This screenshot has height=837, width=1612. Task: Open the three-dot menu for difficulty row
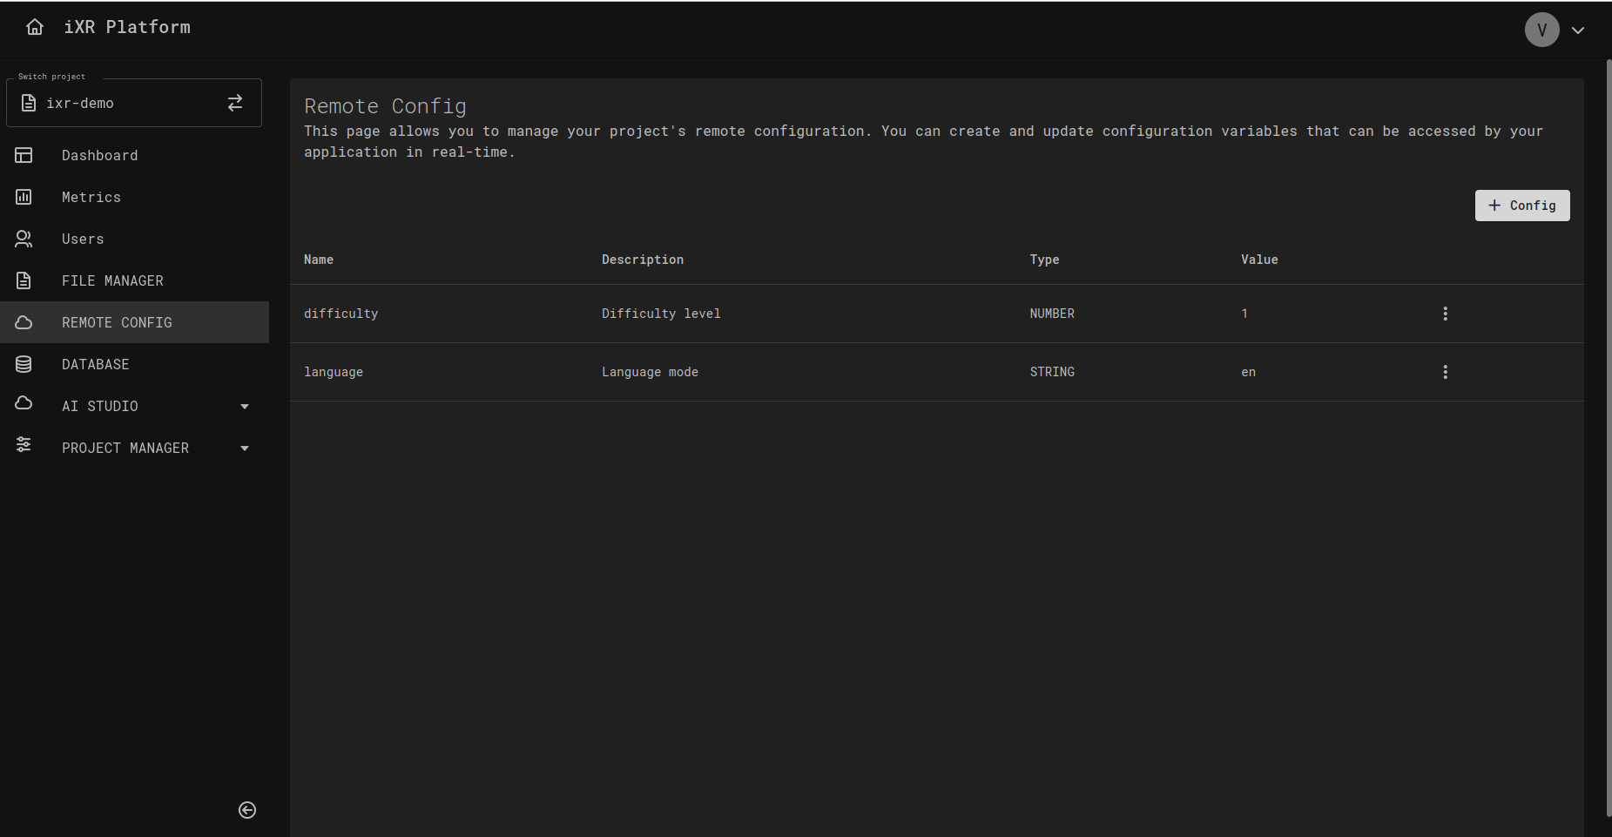point(1445,314)
